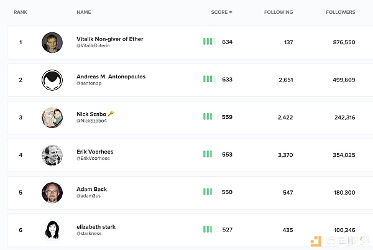The image size is (373, 250).
Task: Click elizabeth stark's sketch avatar
Action: click(52, 230)
